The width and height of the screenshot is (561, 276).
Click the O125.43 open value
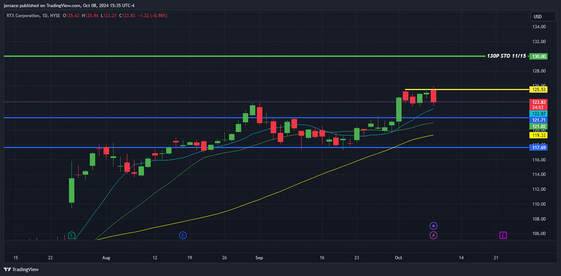[x=71, y=15]
